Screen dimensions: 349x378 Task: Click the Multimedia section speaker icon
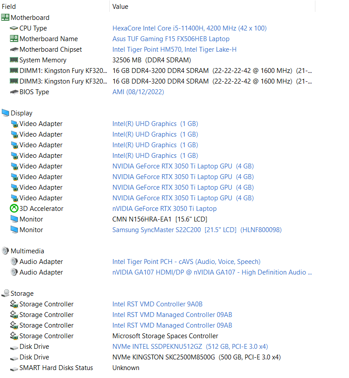tap(5, 251)
